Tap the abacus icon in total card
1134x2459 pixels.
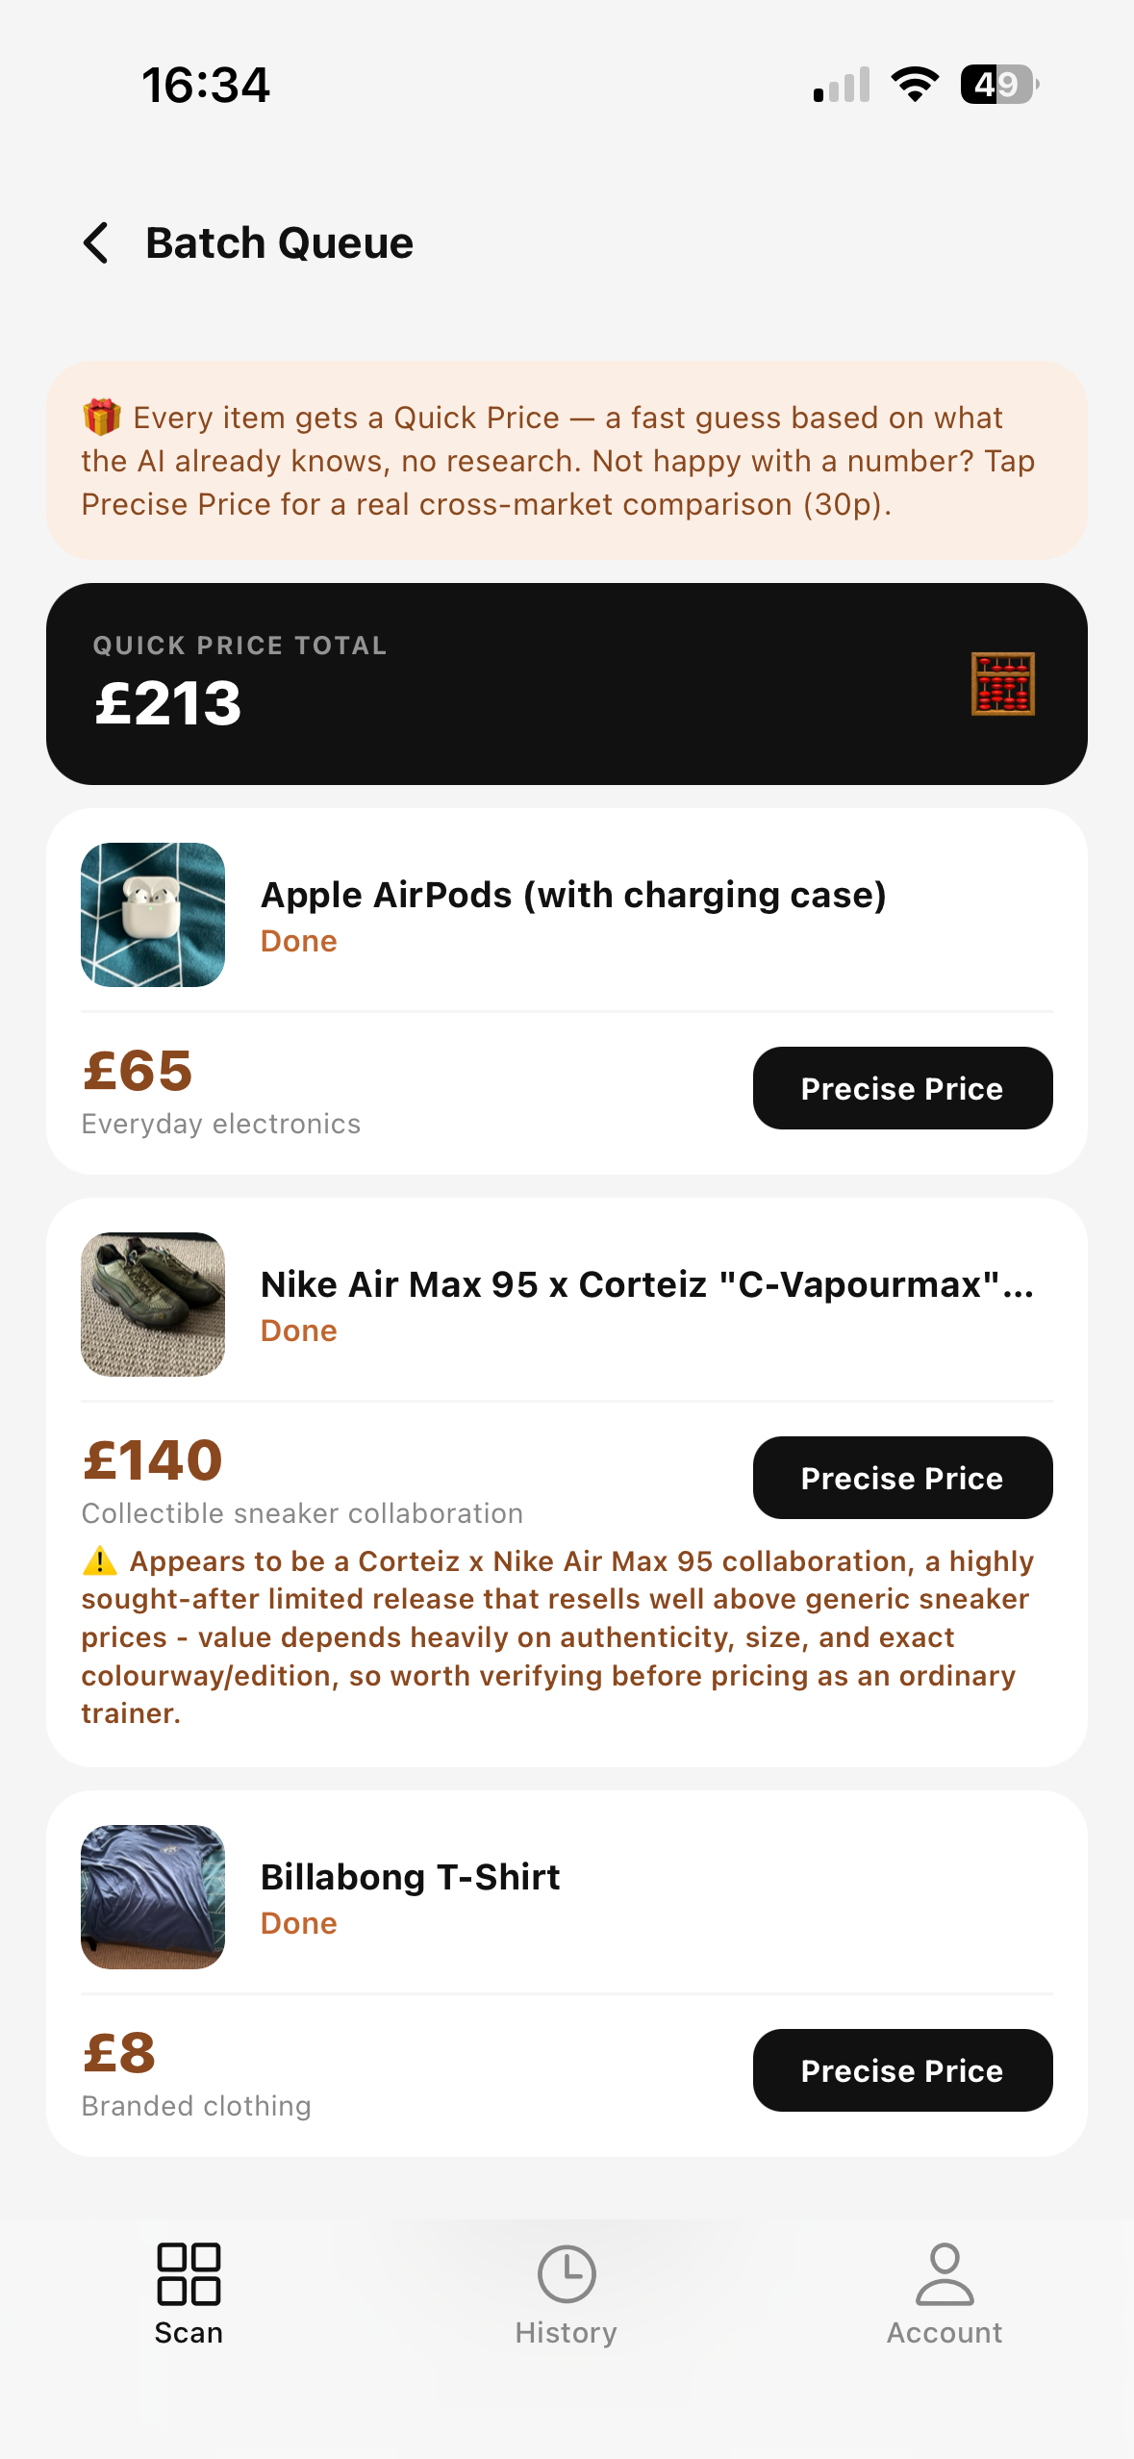(1002, 684)
